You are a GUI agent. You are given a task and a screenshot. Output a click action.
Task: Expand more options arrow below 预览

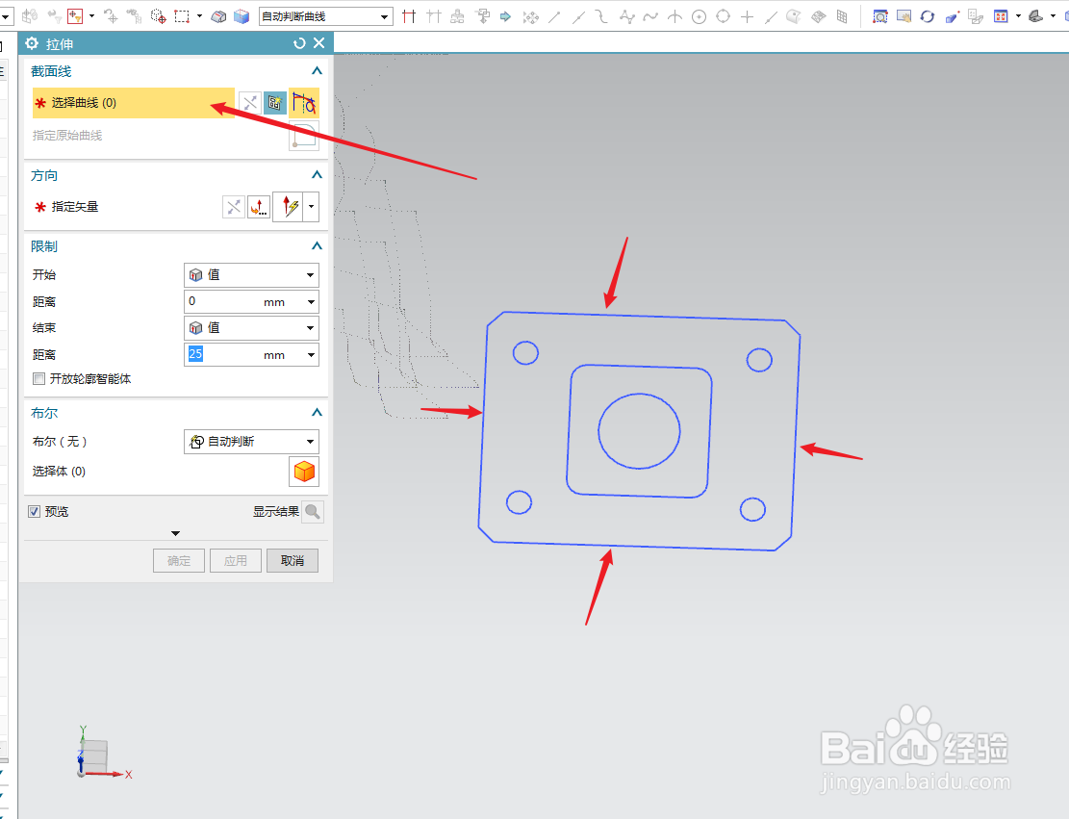[x=175, y=533]
